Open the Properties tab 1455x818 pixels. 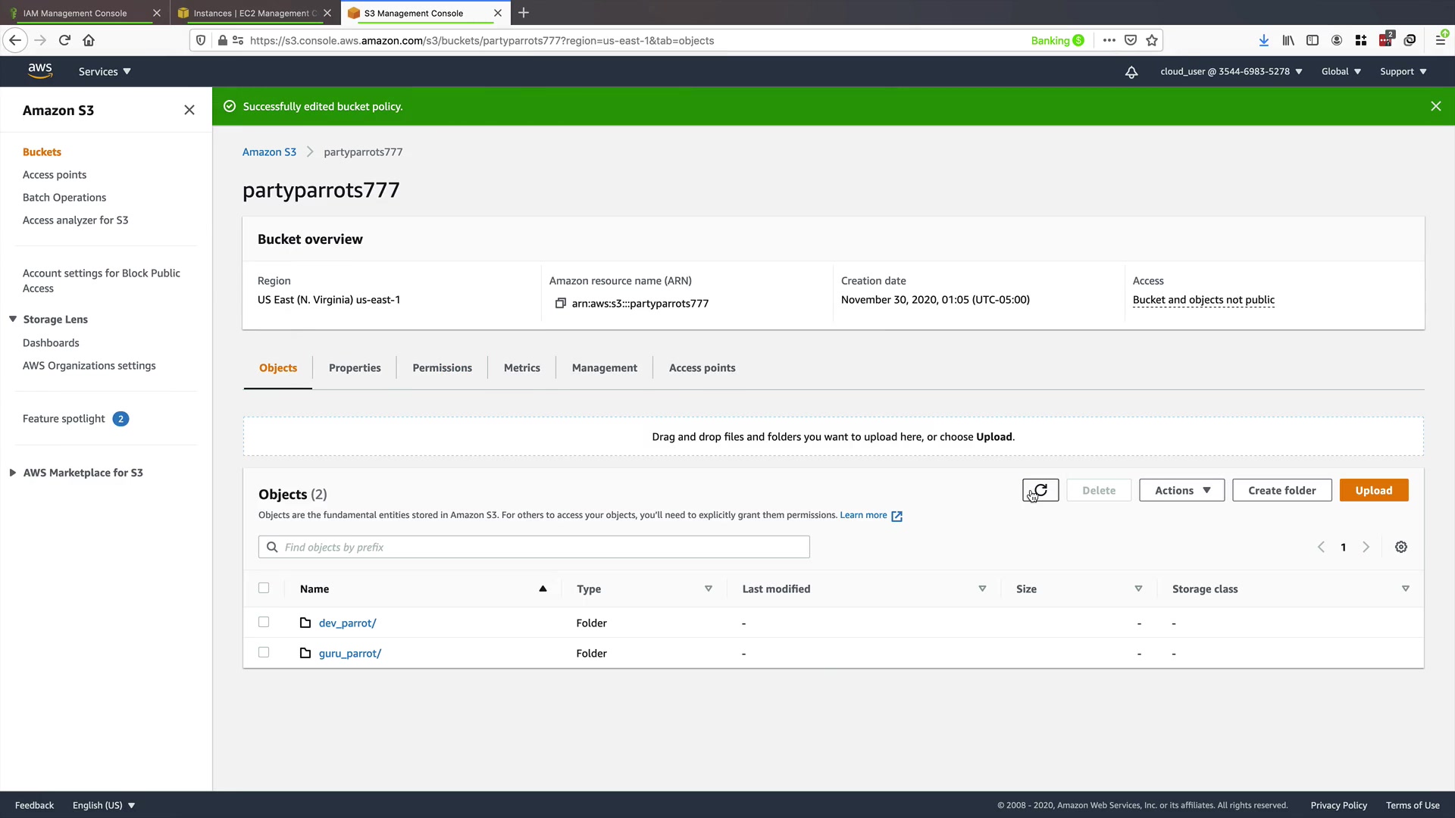355,367
